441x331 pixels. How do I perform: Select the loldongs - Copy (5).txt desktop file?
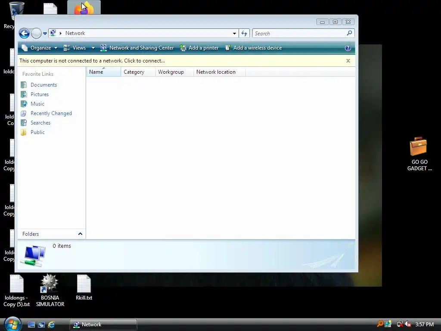[17, 290]
